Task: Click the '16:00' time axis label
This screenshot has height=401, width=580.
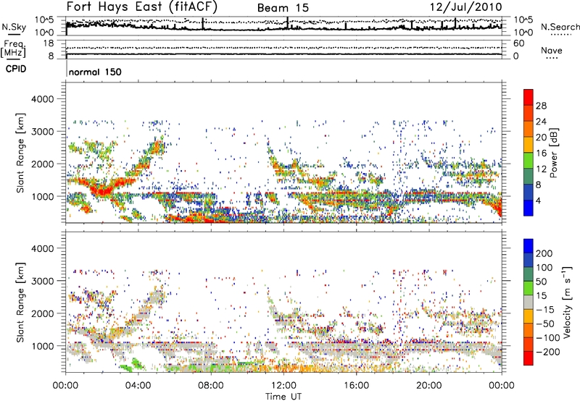Action: pos(356,386)
